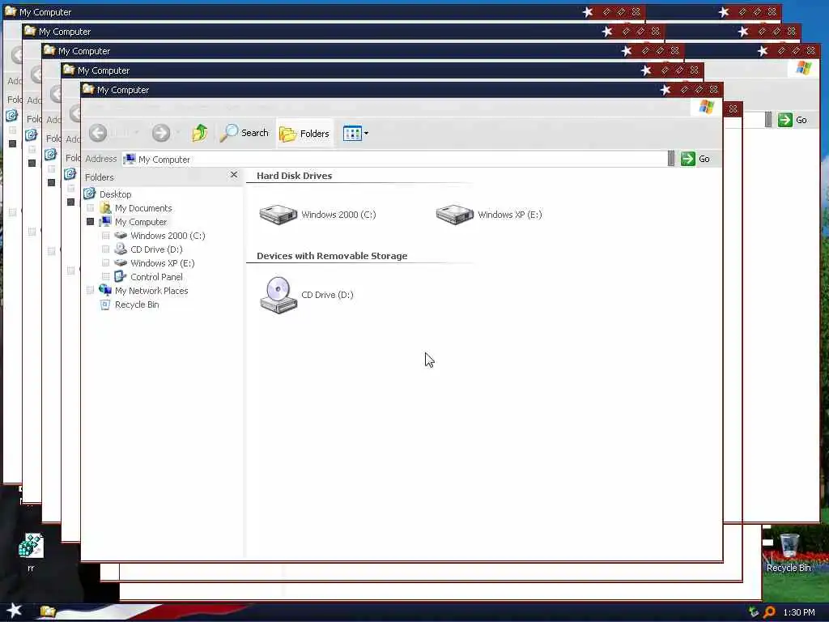Expand the Windows XP (E:) tree node
The width and height of the screenshot is (829, 622).
[106, 263]
